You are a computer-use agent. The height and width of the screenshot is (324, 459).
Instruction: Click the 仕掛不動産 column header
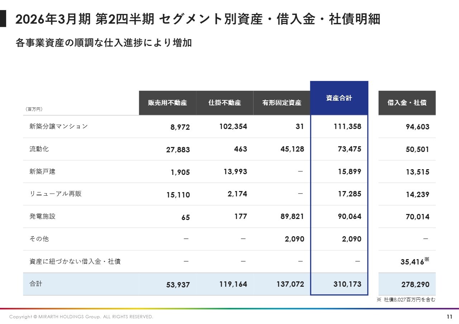click(224, 103)
